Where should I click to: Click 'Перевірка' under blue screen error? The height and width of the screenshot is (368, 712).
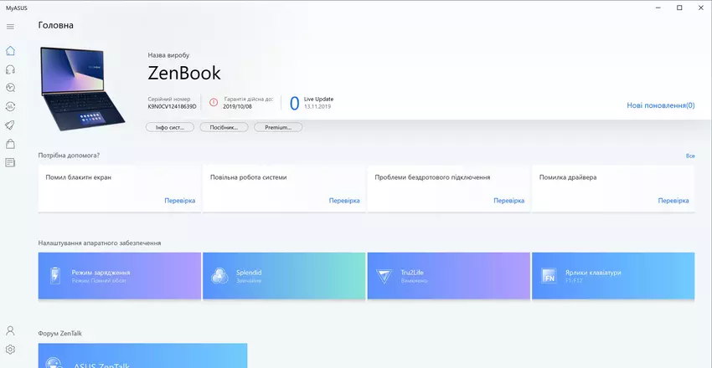tap(179, 201)
